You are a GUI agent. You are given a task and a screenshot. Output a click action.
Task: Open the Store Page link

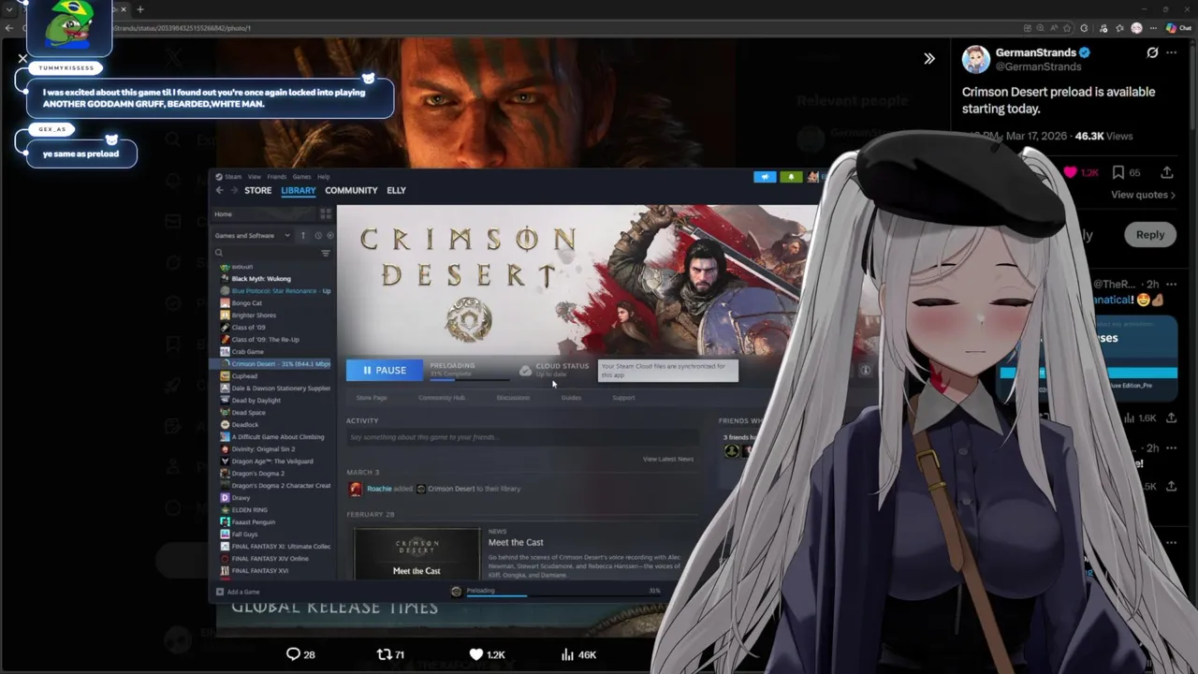372,398
